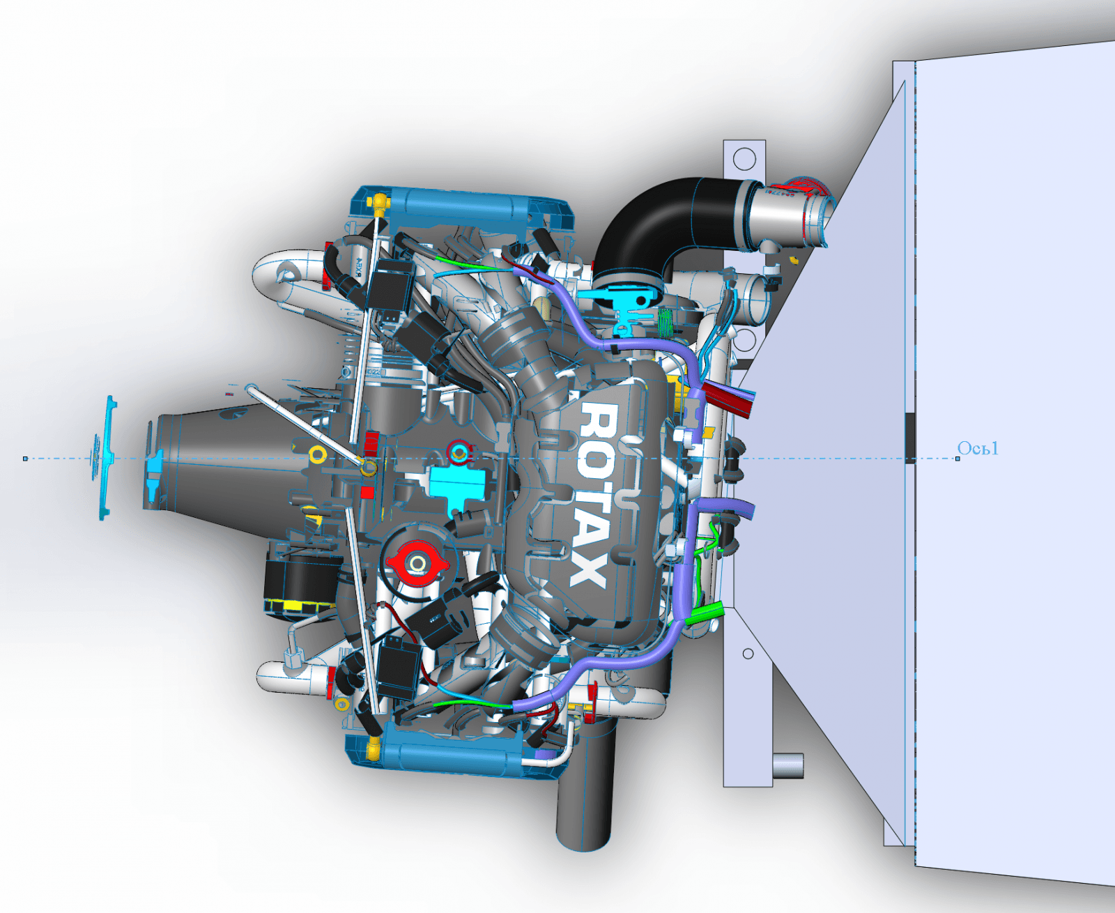The width and height of the screenshot is (1115, 913).
Task: Click the green hose connector near mount
Action: click(x=704, y=615)
